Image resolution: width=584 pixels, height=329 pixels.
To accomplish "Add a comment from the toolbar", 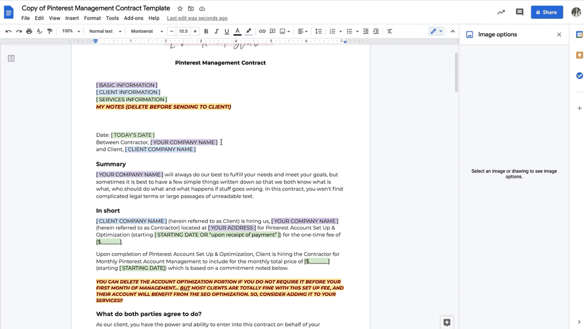I will coord(272,32).
